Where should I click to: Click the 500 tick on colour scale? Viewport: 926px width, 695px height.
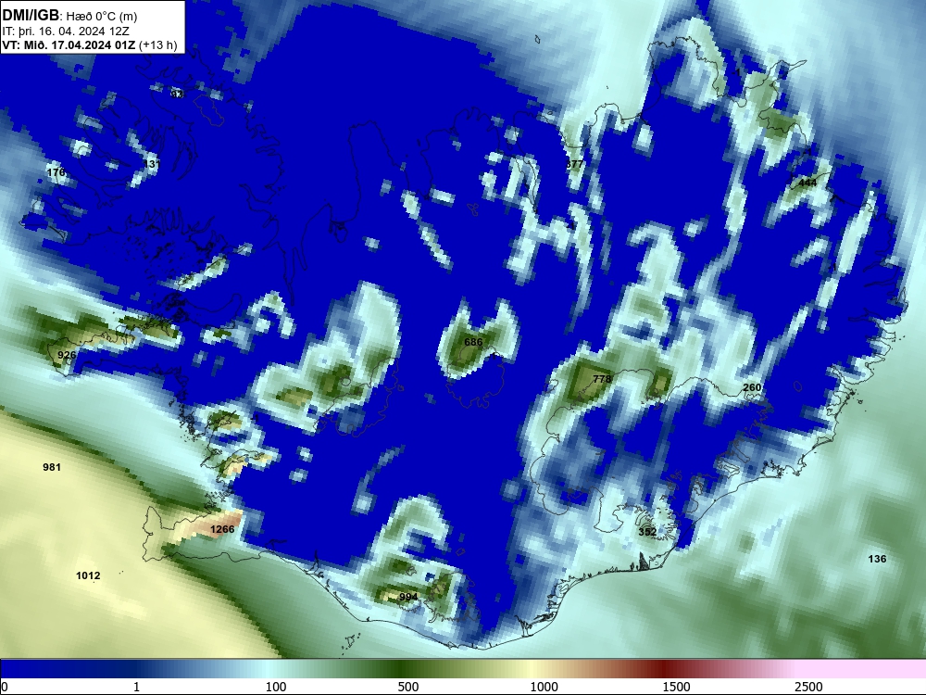pyautogui.click(x=408, y=687)
